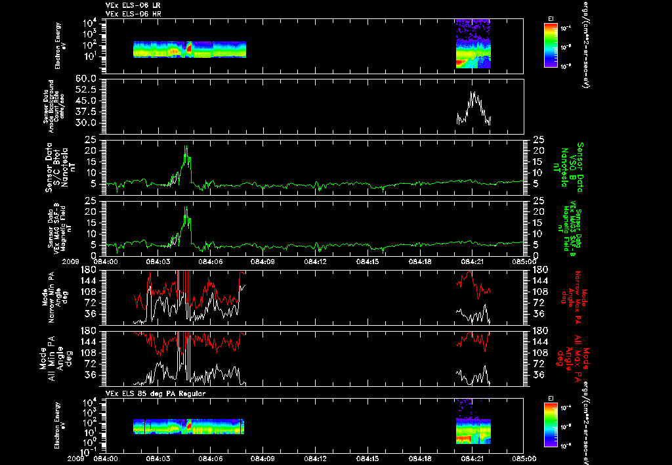Click the 10^0 tick label in the bottom energy panel
The width and height of the screenshot is (672, 465).
pyautogui.click(x=89, y=442)
